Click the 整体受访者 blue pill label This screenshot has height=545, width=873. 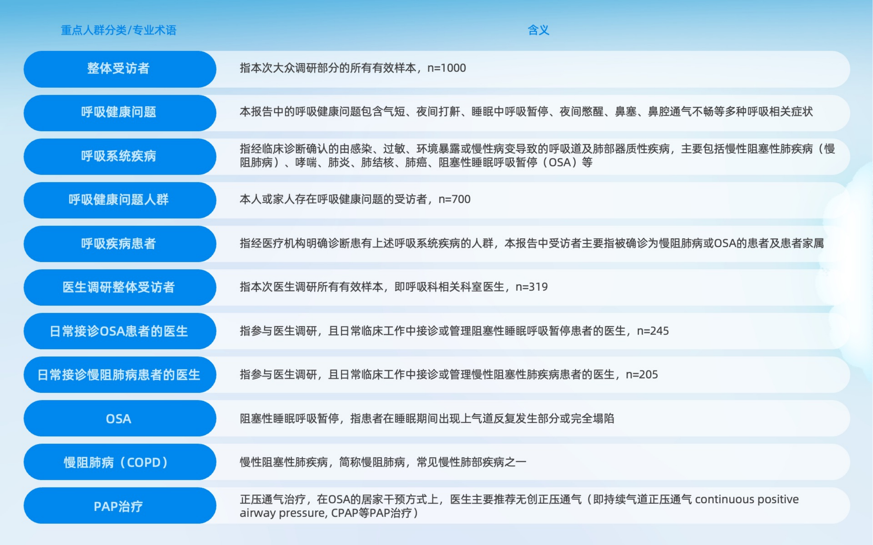[119, 69]
